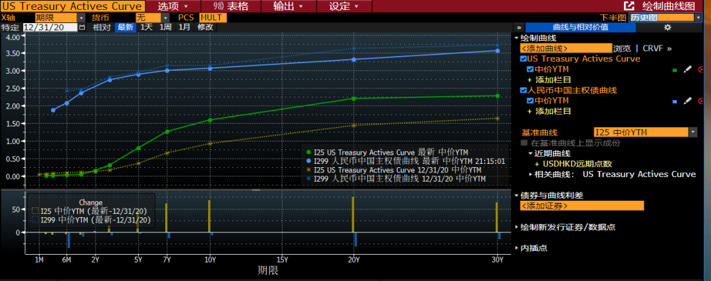Screen dimensions: 711x281
Task: Open the 输出 menu
Action: click(288, 6)
